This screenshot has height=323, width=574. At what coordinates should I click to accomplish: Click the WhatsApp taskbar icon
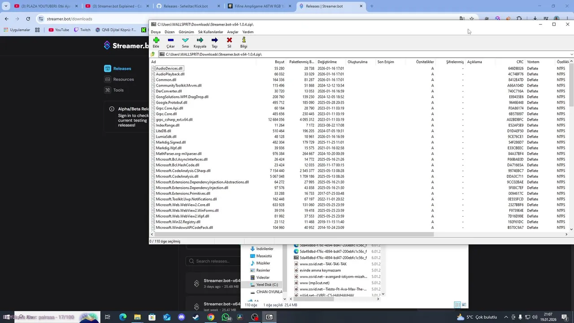point(226,317)
